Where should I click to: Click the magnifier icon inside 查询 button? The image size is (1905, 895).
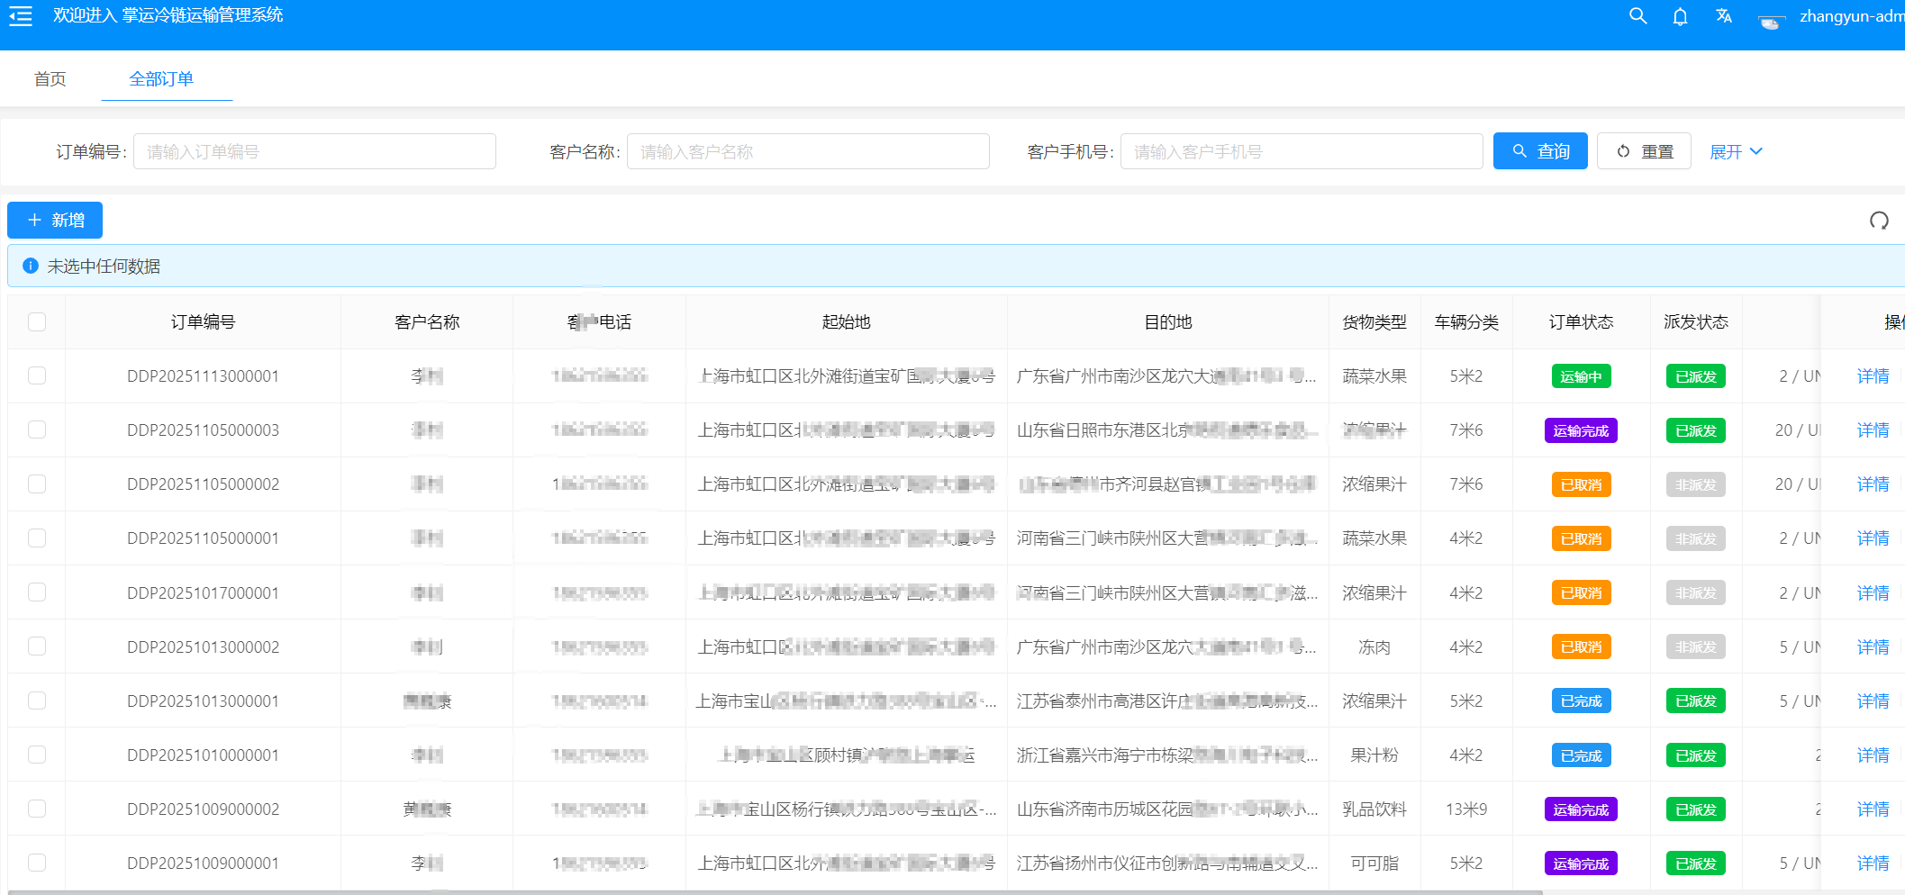(1519, 150)
